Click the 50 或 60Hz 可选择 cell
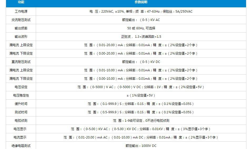 coord(141,28)
